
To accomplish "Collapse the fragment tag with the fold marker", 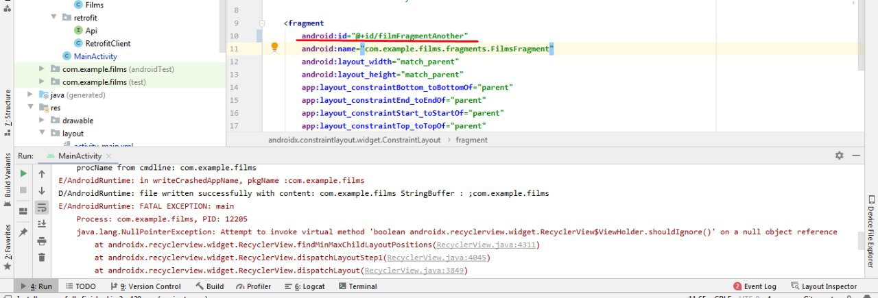I will click(262, 23).
